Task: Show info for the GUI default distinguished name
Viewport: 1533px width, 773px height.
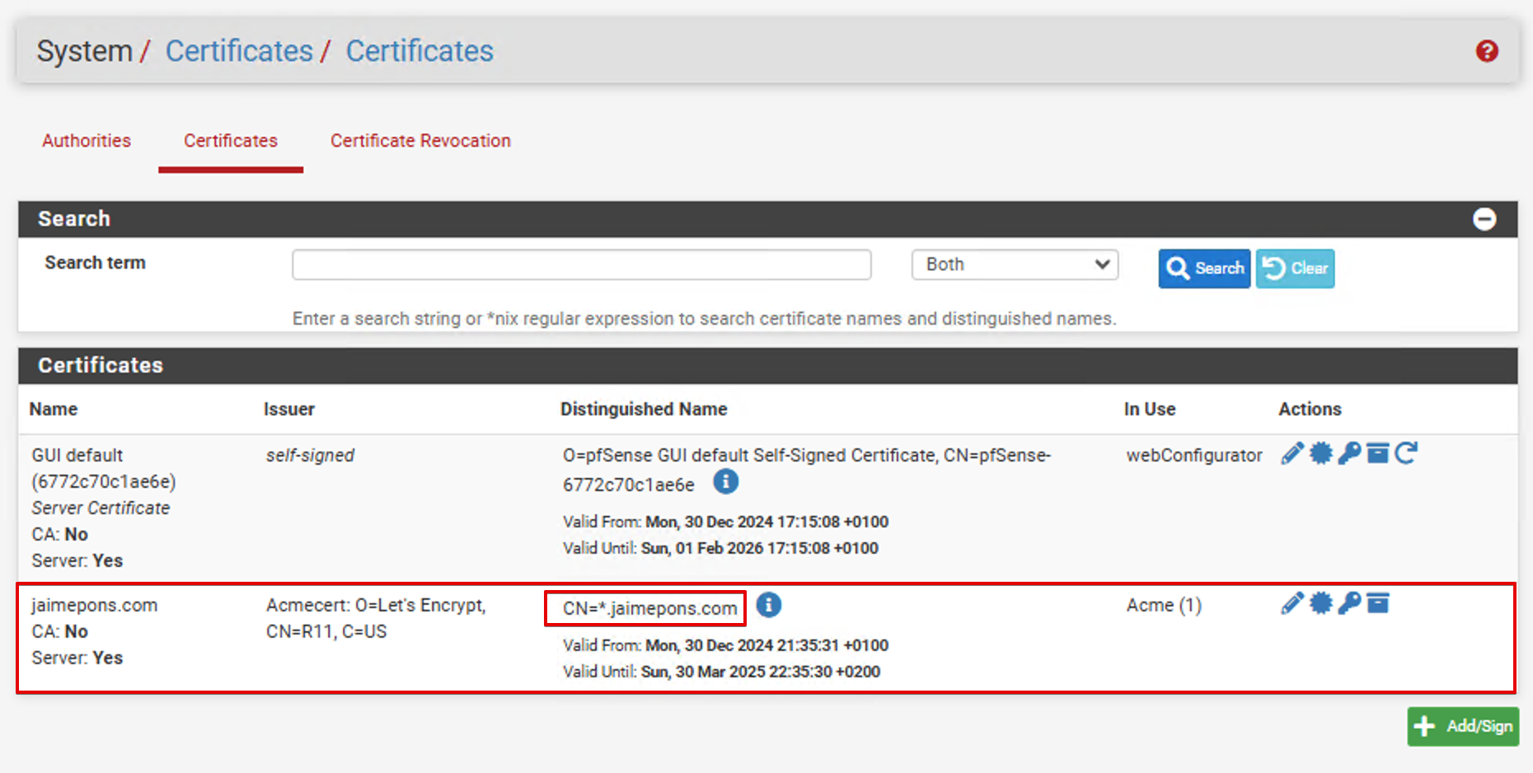Action: [x=725, y=481]
